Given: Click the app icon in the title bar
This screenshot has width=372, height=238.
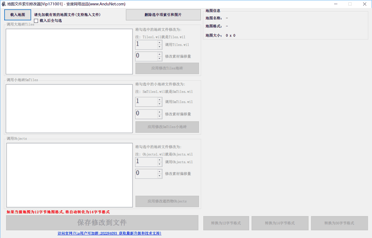Looking at the screenshot, I should (4, 4).
